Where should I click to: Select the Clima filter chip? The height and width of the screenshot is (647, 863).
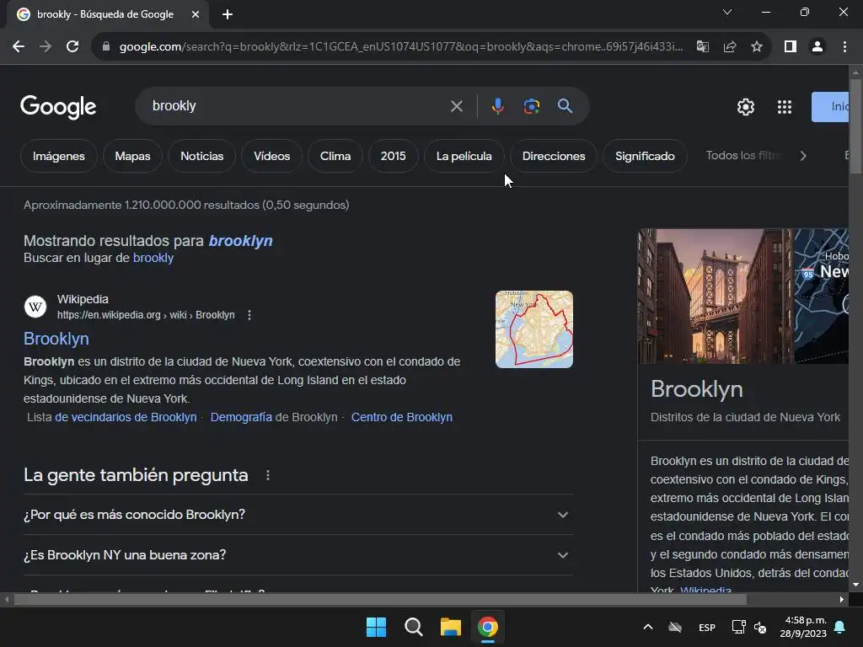(x=335, y=156)
